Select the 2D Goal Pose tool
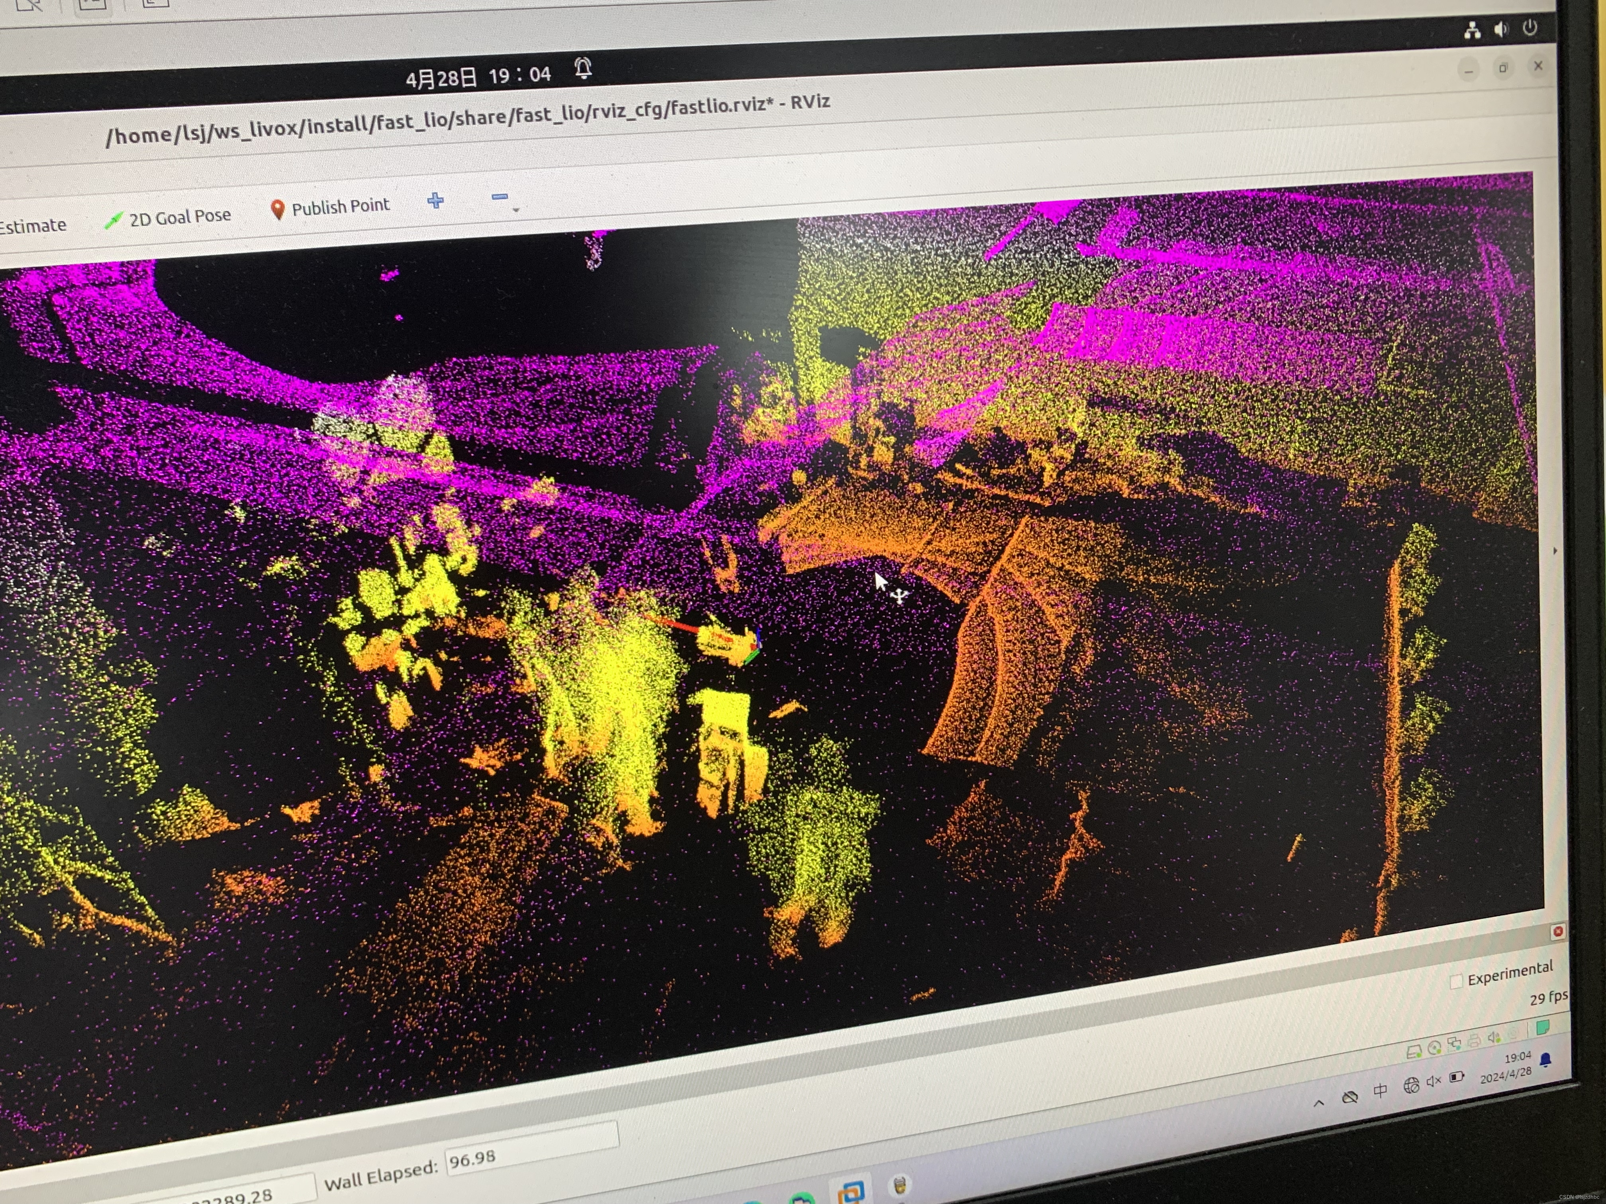 (168, 218)
